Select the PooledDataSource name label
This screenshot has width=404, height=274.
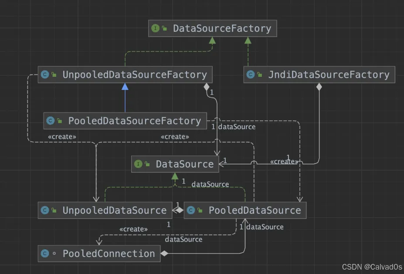(x=255, y=210)
